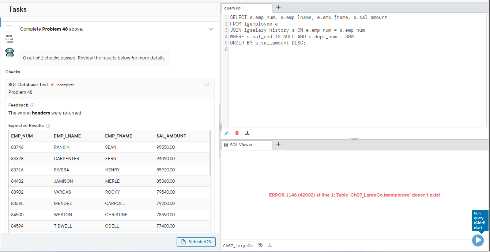Click the red trash delete icon

pyautogui.click(x=237, y=133)
